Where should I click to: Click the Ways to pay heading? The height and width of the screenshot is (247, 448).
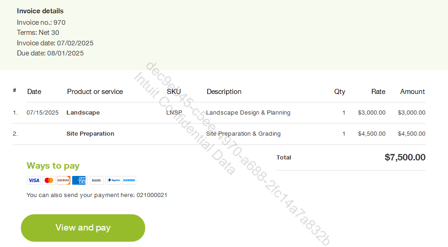point(53,165)
